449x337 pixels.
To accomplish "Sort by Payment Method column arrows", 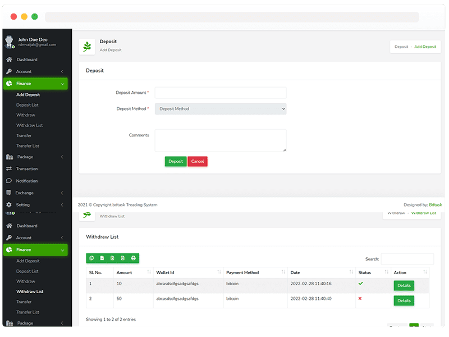I will [283, 272].
